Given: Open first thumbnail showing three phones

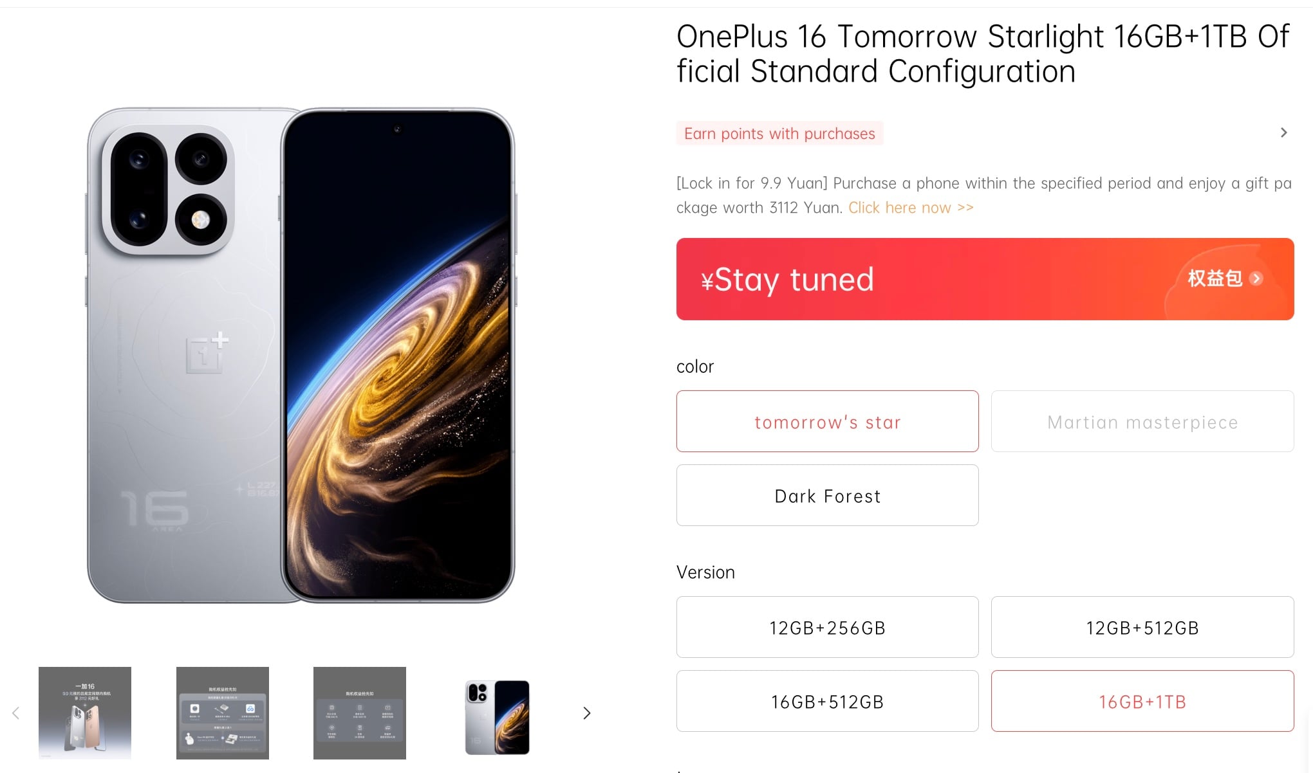Looking at the screenshot, I should tap(85, 713).
